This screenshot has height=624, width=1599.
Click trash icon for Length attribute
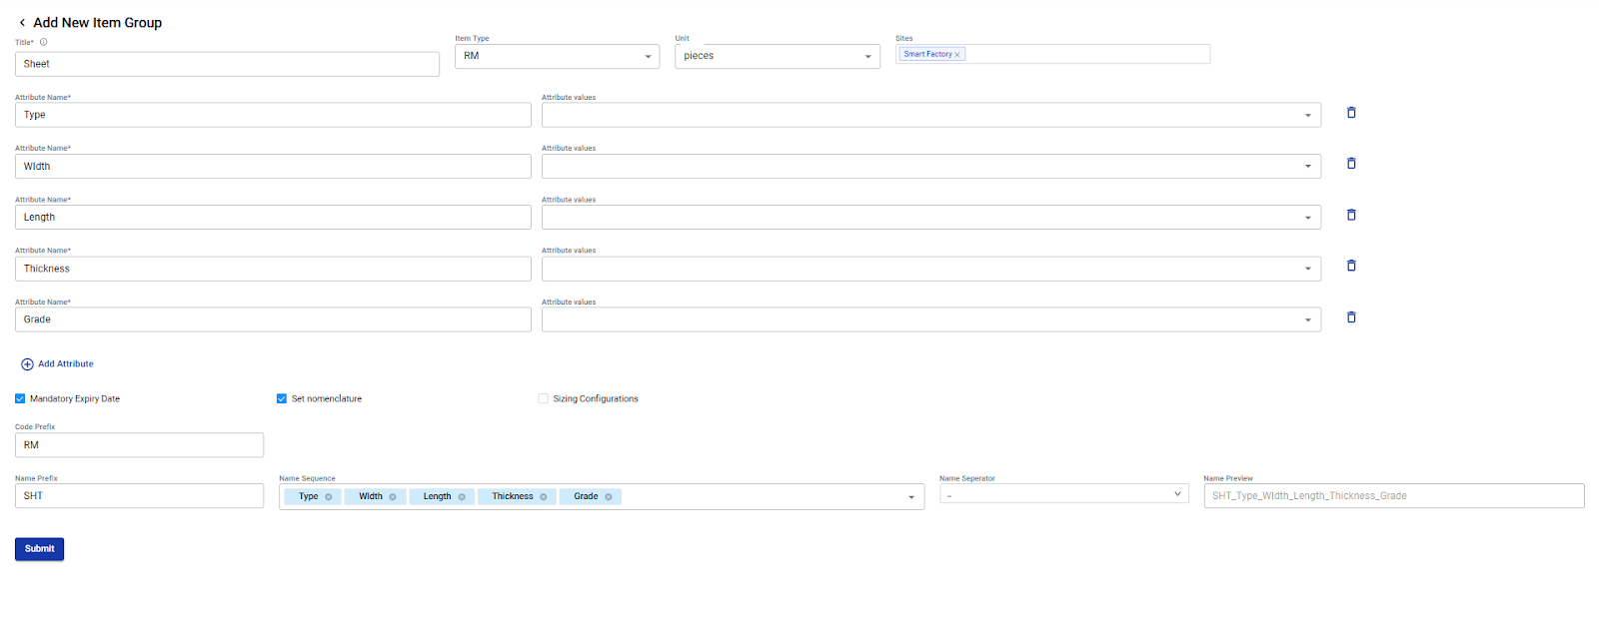coord(1351,215)
